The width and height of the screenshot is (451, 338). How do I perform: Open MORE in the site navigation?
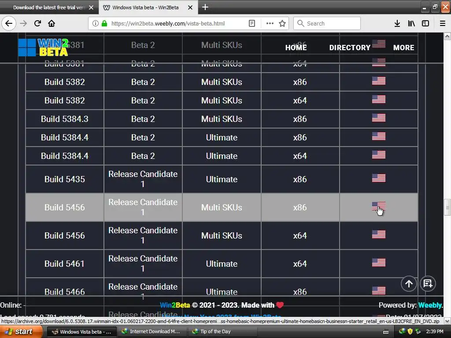403,48
